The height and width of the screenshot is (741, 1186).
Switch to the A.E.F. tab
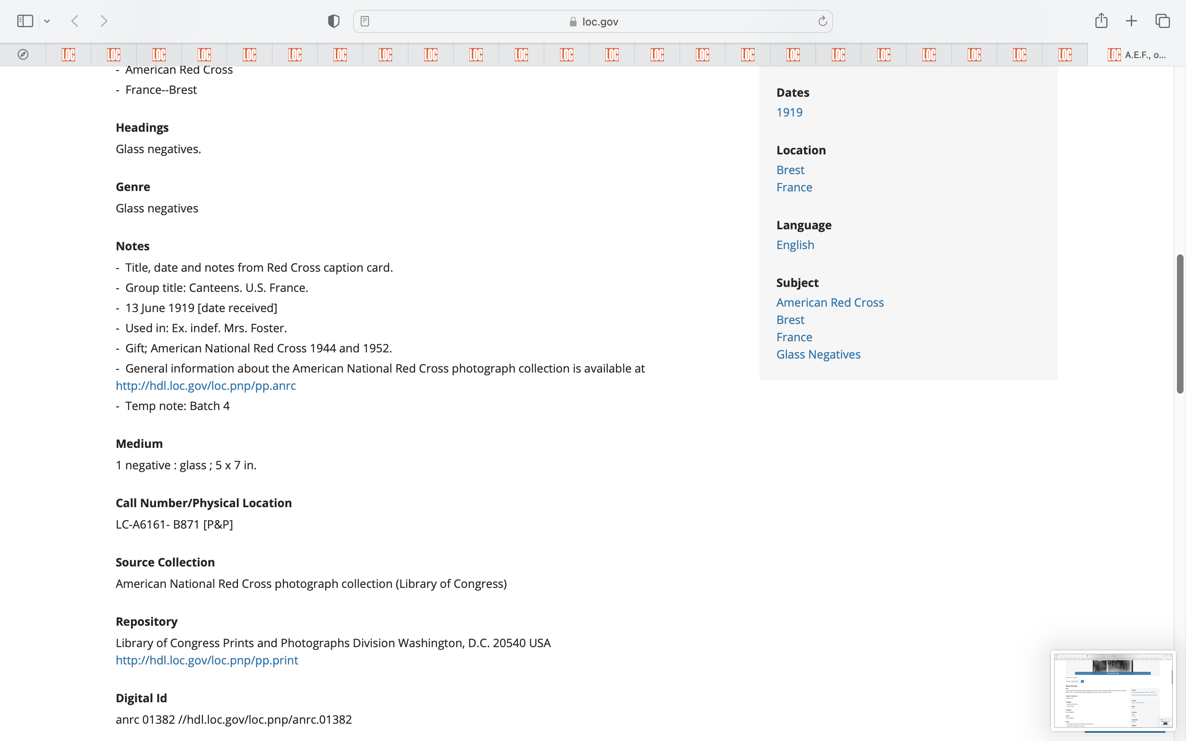pos(1136,54)
